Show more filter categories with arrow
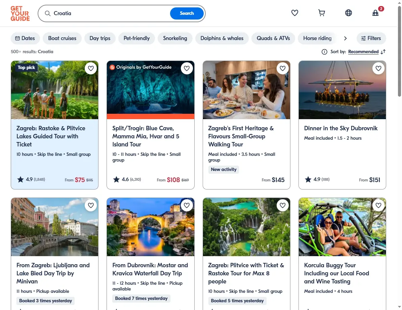This screenshot has height=310, width=402. [x=345, y=38]
